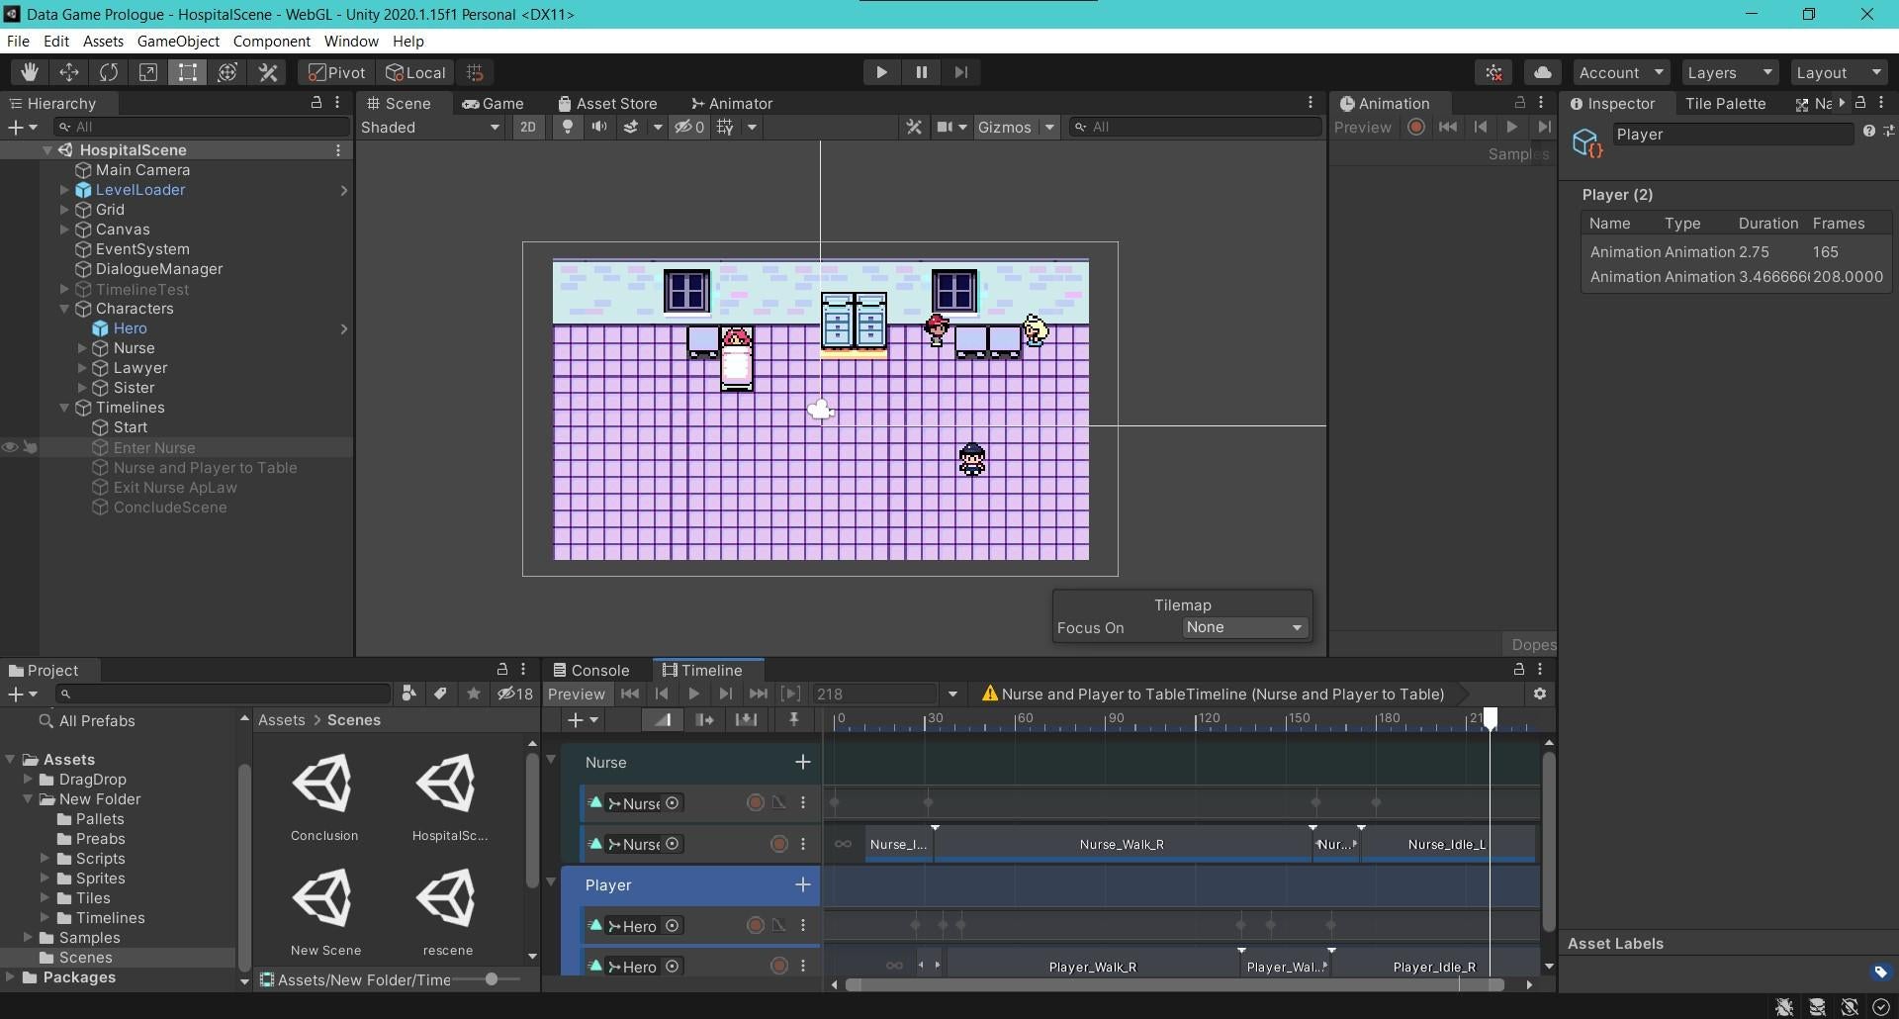Open scene camera settings icon

(x=945, y=127)
